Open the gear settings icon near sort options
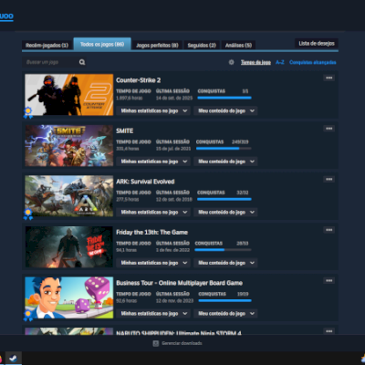The image size is (365, 365). point(232,62)
